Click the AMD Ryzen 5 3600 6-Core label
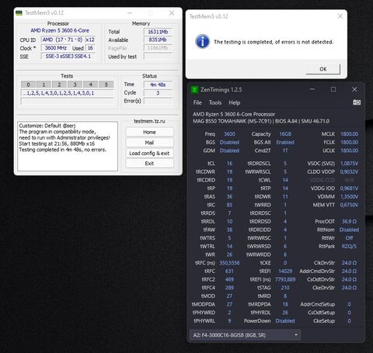 click(60, 30)
